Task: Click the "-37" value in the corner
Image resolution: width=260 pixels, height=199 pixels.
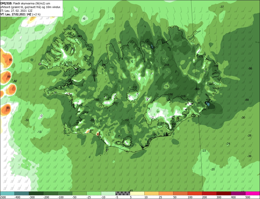Action: coord(222,7)
